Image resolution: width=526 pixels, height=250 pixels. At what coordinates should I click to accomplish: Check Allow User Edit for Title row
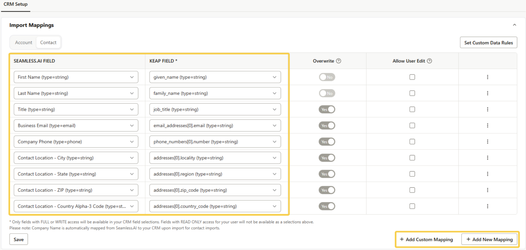412,109
